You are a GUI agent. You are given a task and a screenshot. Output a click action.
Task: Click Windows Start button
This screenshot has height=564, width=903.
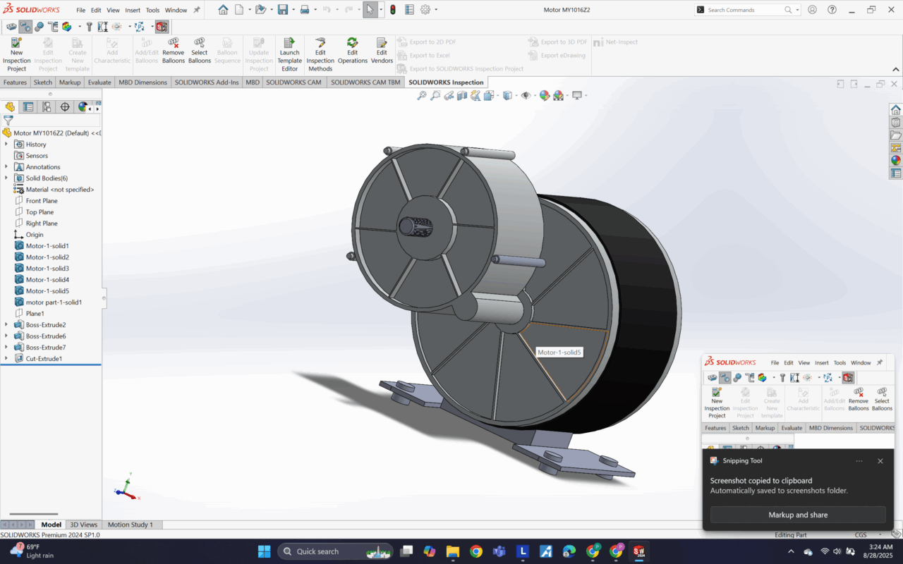click(264, 551)
